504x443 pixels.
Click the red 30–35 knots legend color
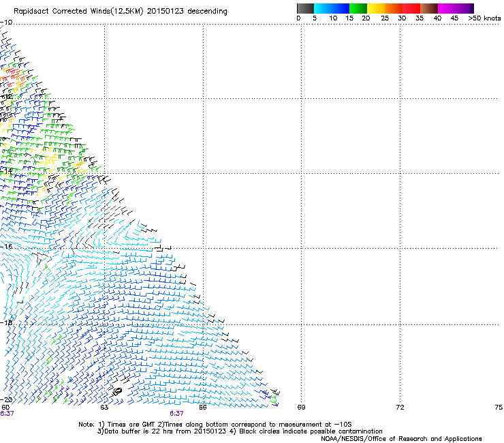411,8
